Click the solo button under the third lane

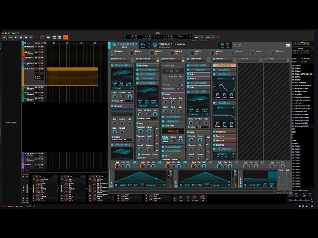(x=185, y=163)
